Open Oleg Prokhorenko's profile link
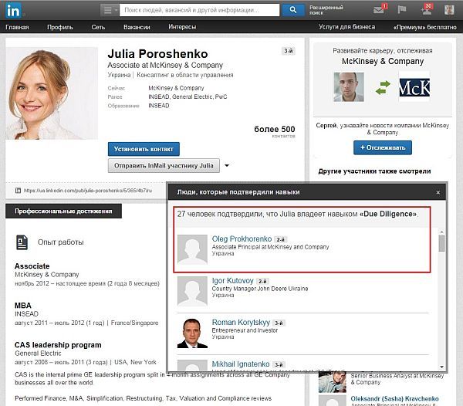463x406 pixels. 241,239
